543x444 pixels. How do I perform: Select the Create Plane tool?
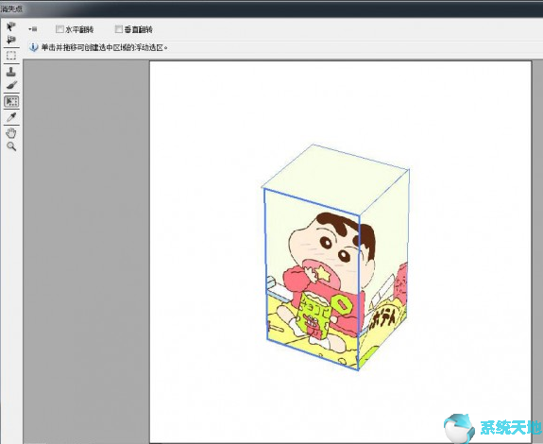11,40
